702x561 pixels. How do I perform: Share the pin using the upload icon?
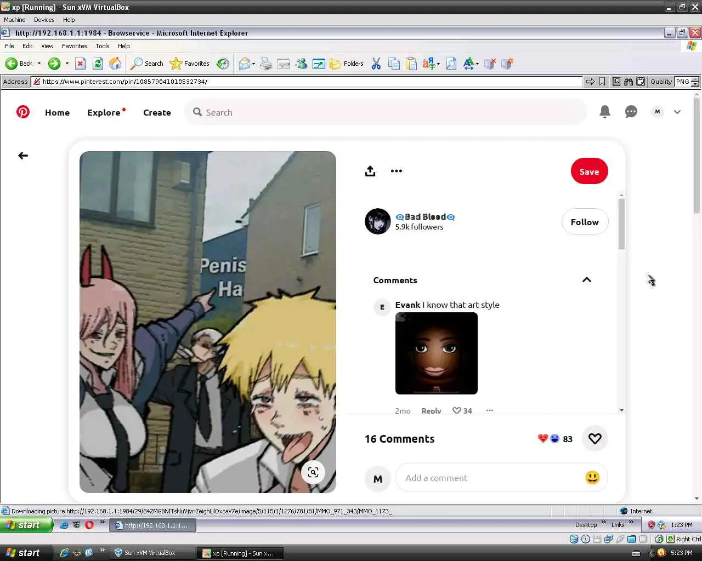point(370,171)
